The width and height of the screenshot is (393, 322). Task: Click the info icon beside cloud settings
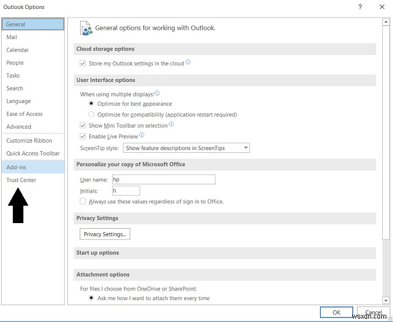click(188, 62)
